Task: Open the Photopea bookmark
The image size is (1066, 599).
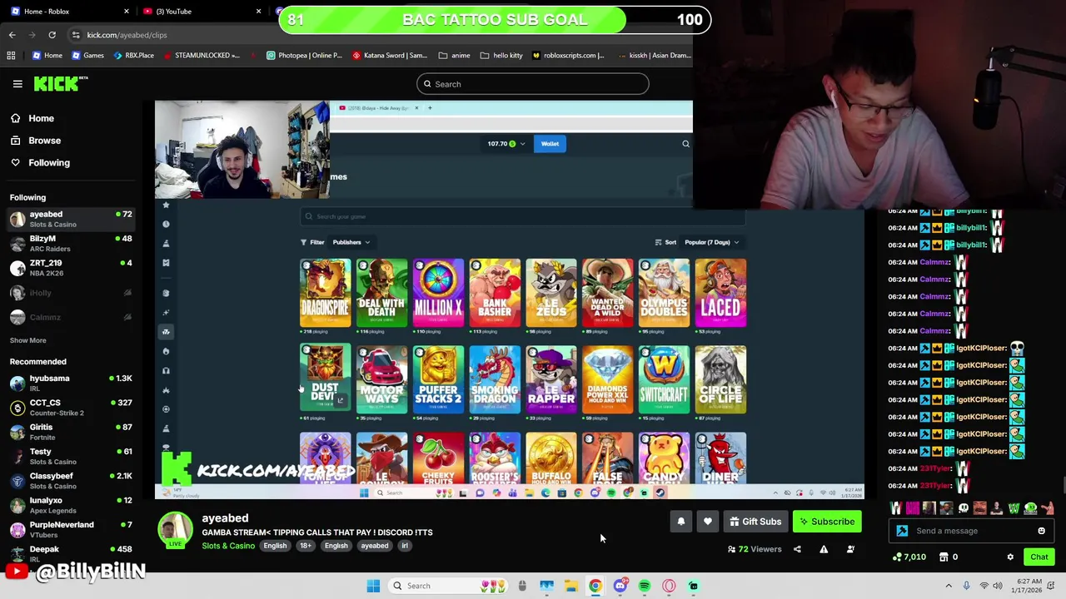Action: (x=304, y=56)
